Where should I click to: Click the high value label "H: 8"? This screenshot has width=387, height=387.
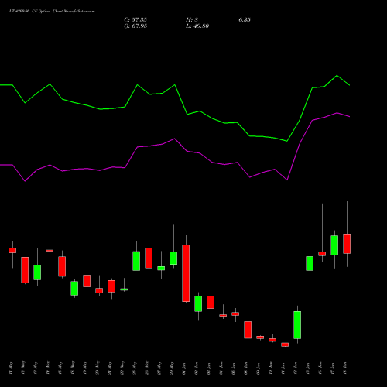(x=192, y=20)
